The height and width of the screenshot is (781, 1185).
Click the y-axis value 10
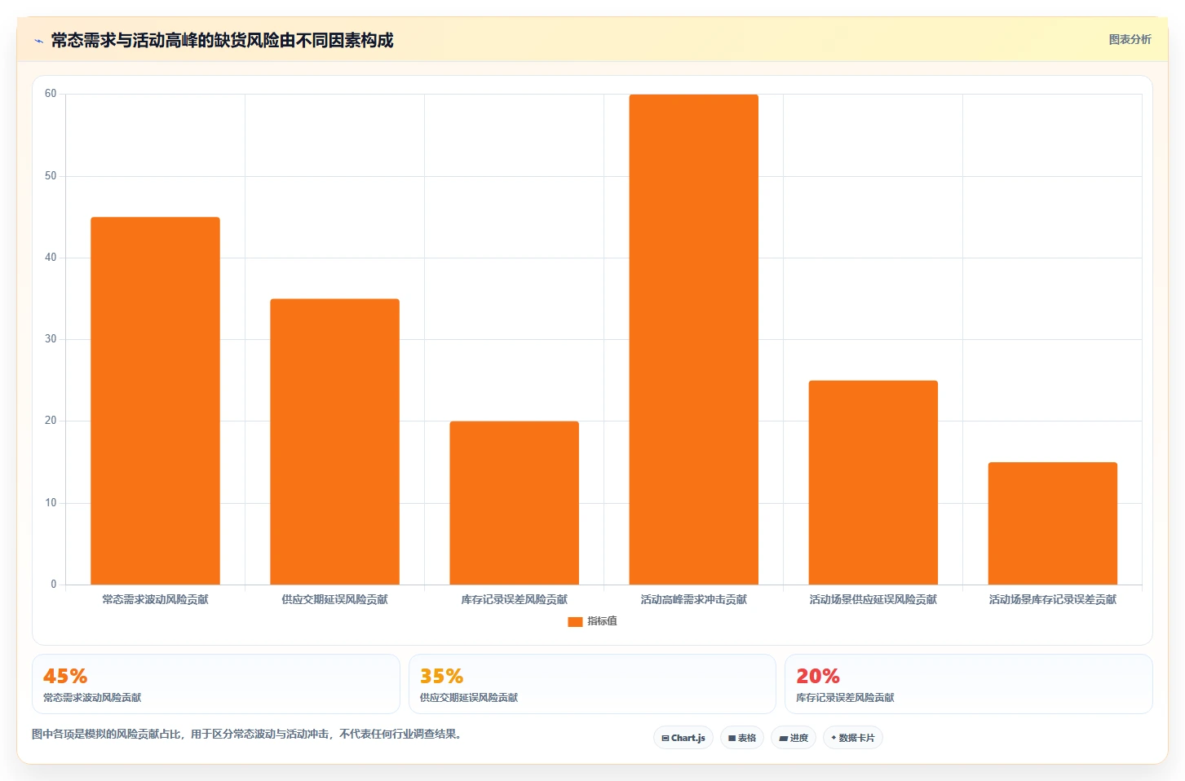(51, 503)
